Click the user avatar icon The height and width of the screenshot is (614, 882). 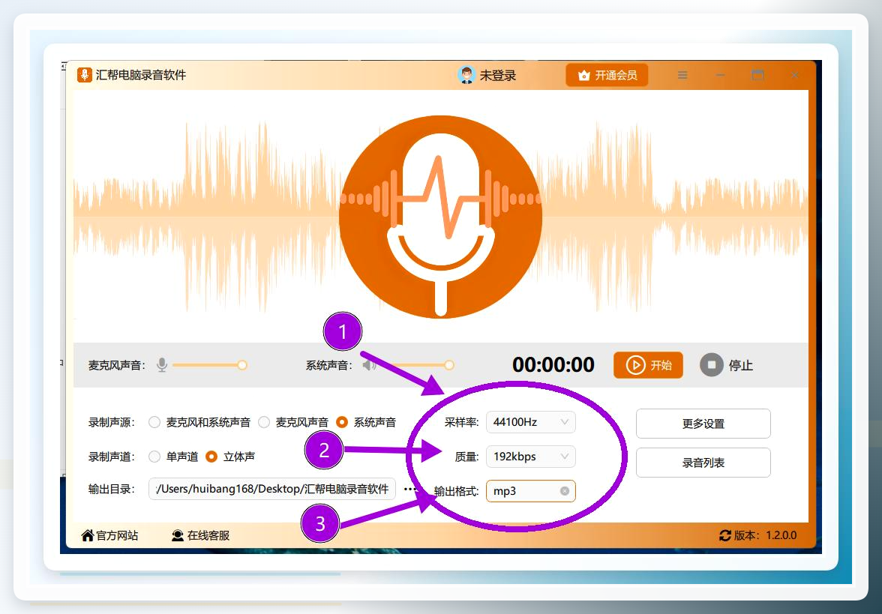click(x=466, y=75)
